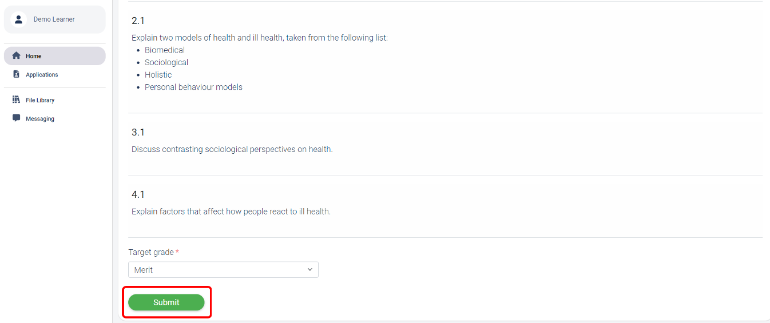Click the Personal behaviour models bullet
The width and height of the screenshot is (770, 323).
[193, 87]
